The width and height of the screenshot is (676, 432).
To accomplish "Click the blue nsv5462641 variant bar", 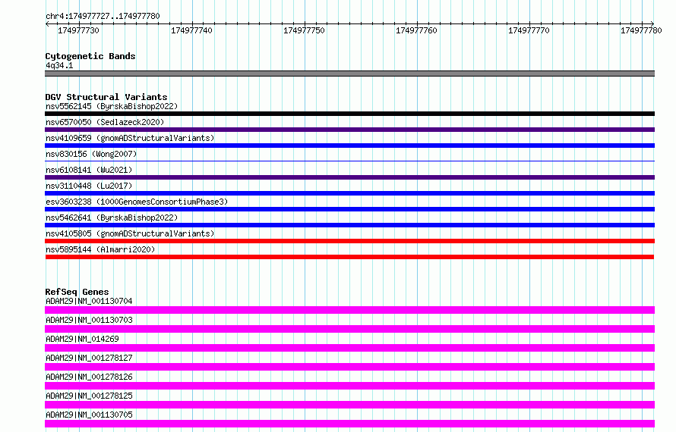I will point(349,225).
